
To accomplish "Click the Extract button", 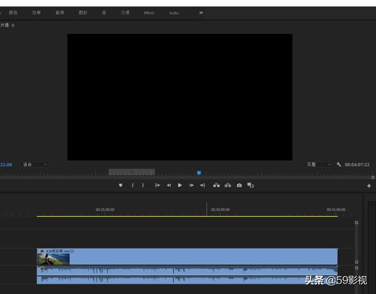I will [227, 185].
